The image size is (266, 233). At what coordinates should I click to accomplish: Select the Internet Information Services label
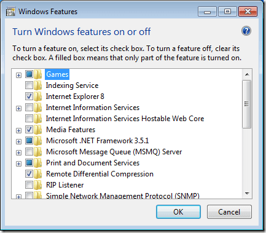[93, 108]
